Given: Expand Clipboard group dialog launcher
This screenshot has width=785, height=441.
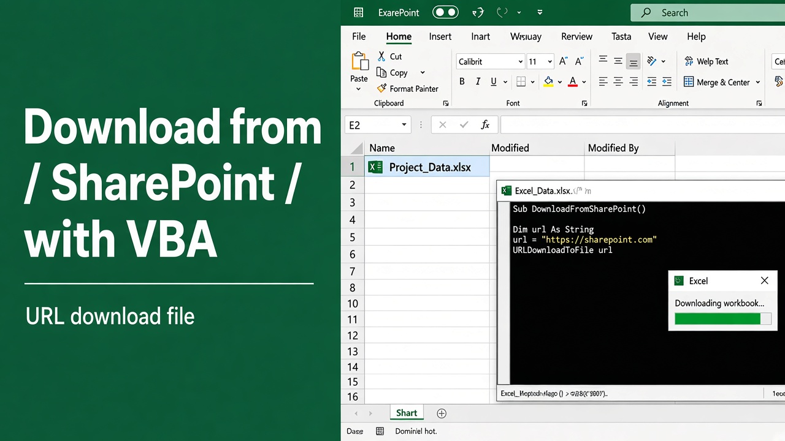Looking at the screenshot, I should tap(446, 104).
